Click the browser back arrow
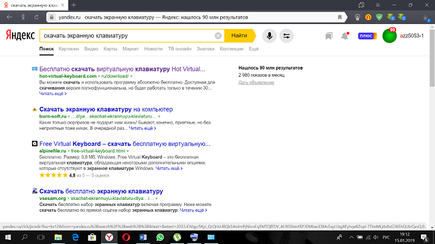This screenshot has height=244, width=435. click(9, 17)
